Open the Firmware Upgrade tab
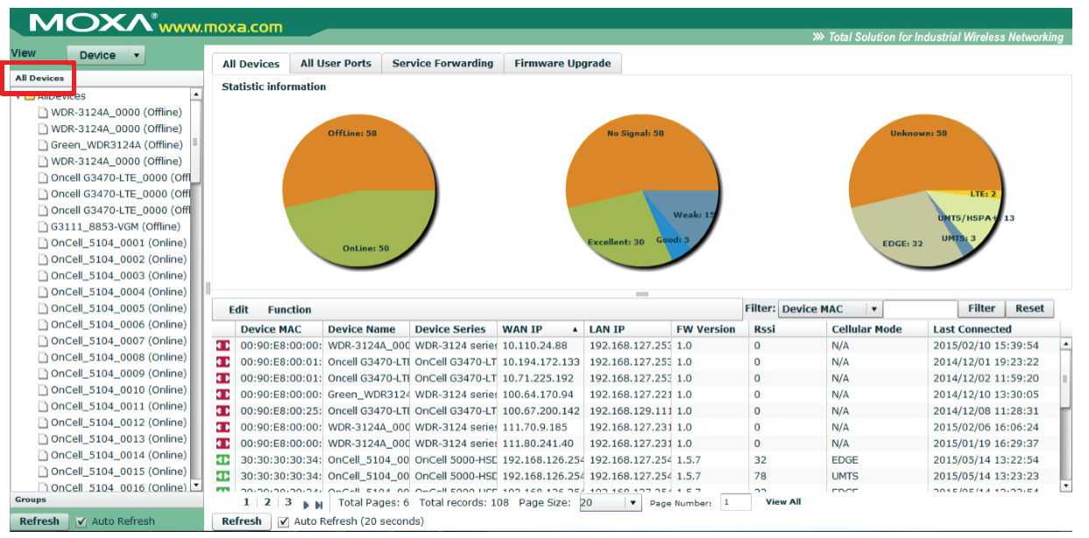The image size is (1089, 538). pyautogui.click(x=563, y=63)
